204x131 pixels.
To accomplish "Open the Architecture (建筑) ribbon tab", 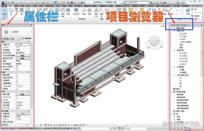I will 10,6.
